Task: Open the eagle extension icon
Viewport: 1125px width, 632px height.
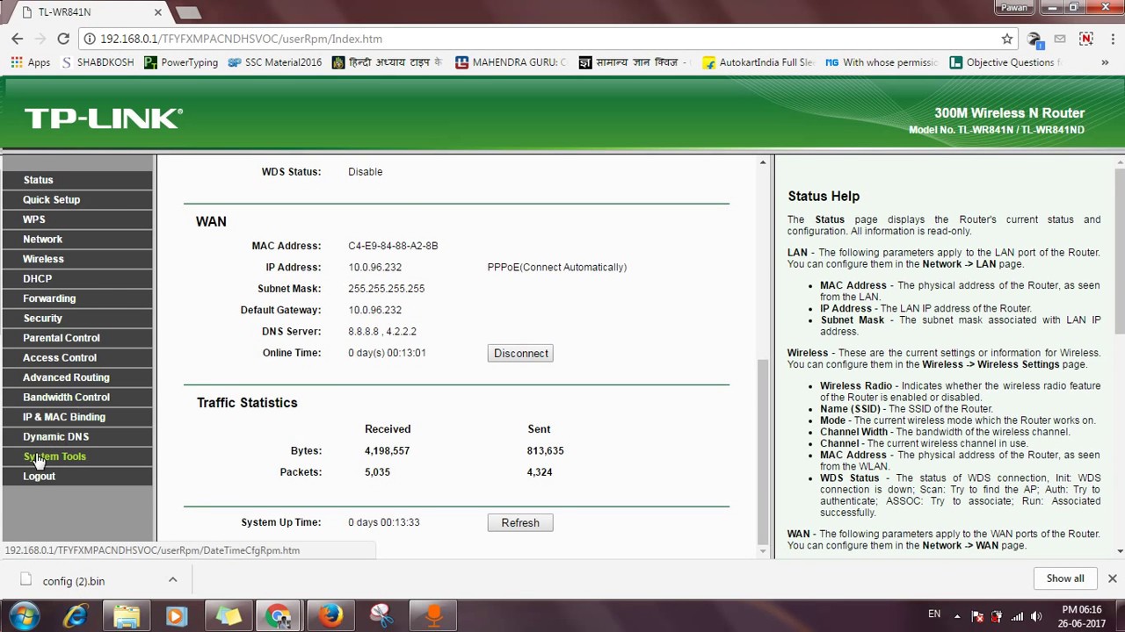Action: point(1034,39)
